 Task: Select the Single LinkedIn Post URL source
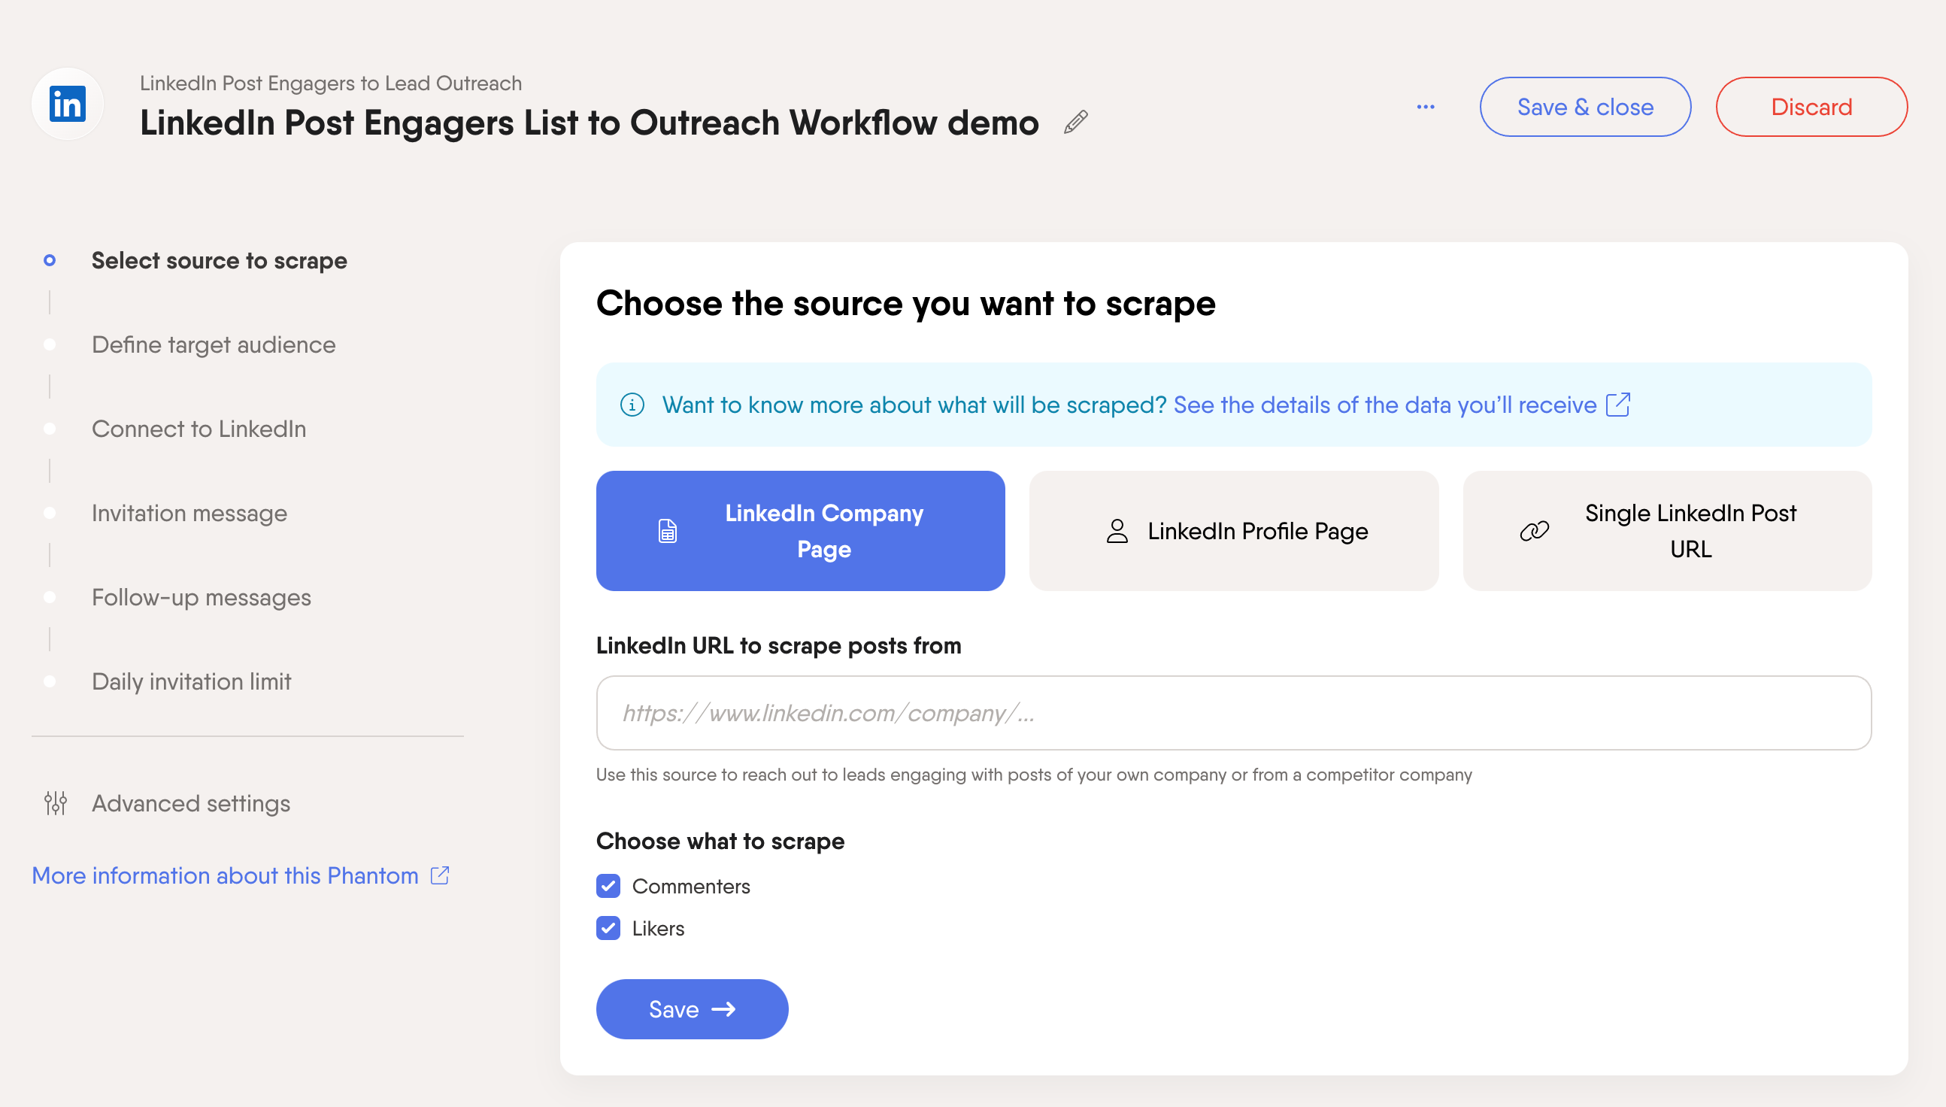[x=1667, y=531]
